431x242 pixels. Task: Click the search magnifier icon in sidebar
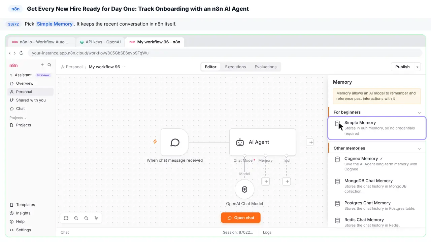(49, 65)
